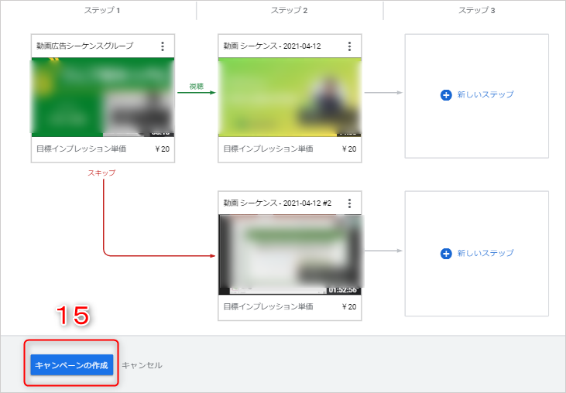
Task: Open kebab menu on 2021-04-12 #2 card
Action: click(350, 203)
